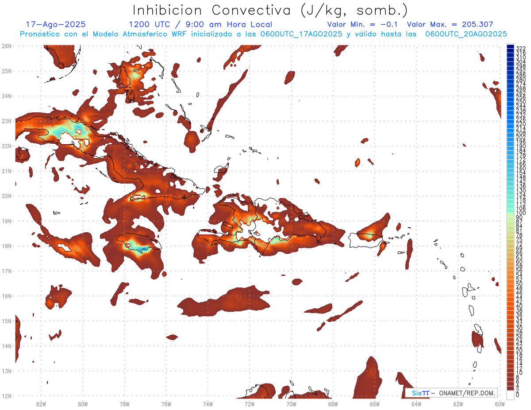Pick the 100 value on the color scale
The width and height of the screenshot is (531, 410).
[520, 213]
